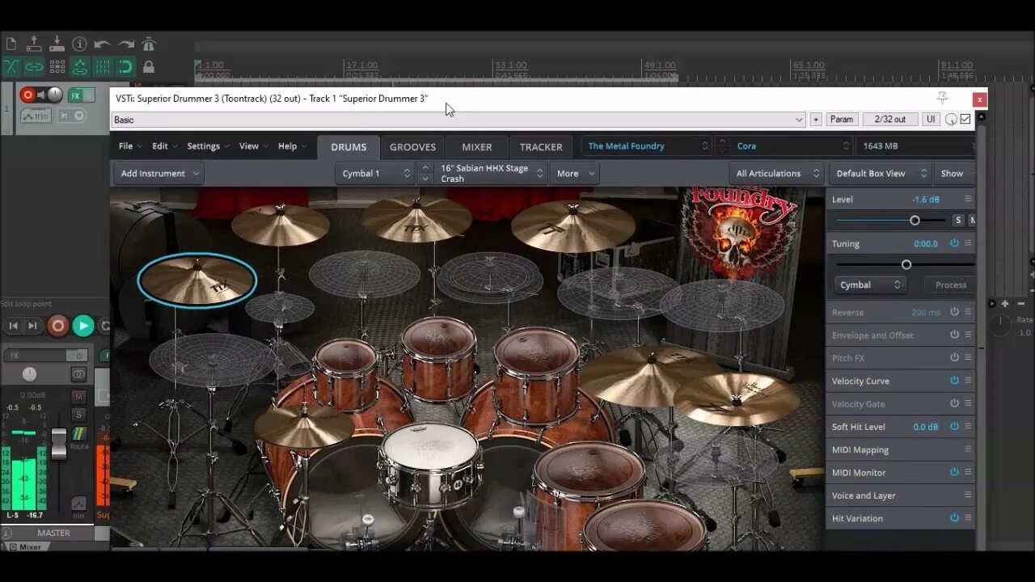Toggle the Metronome icon
This screenshot has width=1035, height=582.
click(149, 44)
